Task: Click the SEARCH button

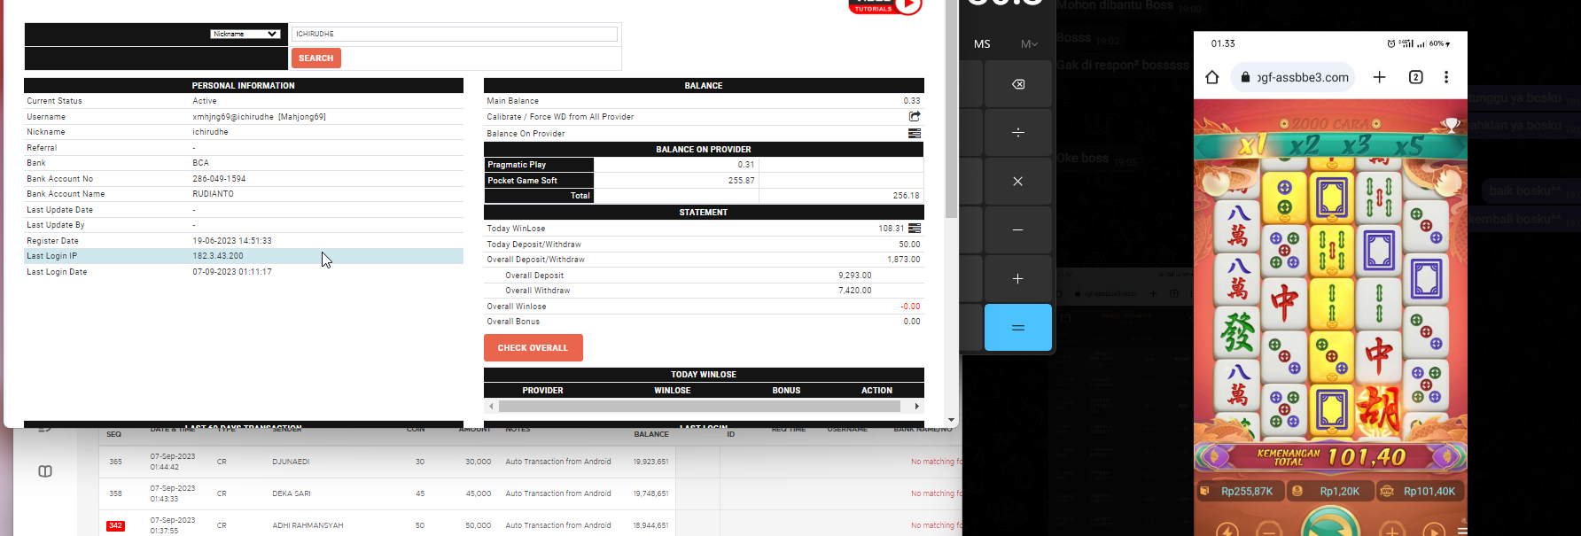Action: 316,58
